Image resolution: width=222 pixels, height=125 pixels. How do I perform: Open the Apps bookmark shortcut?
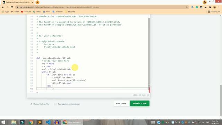(x=6, y=11)
